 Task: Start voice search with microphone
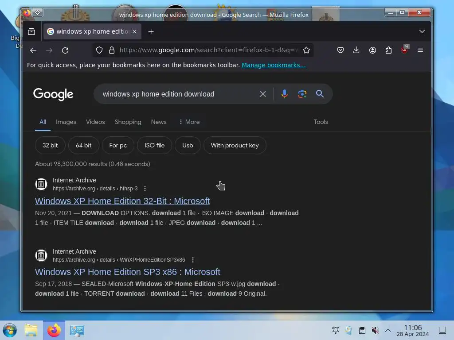click(285, 94)
